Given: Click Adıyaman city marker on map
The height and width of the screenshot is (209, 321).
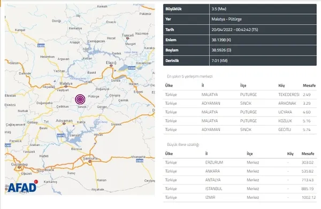Looking at the screenshot, I should (x=64, y=123).
